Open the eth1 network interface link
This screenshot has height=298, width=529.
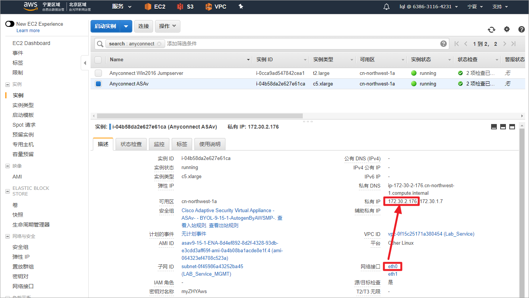point(393,274)
